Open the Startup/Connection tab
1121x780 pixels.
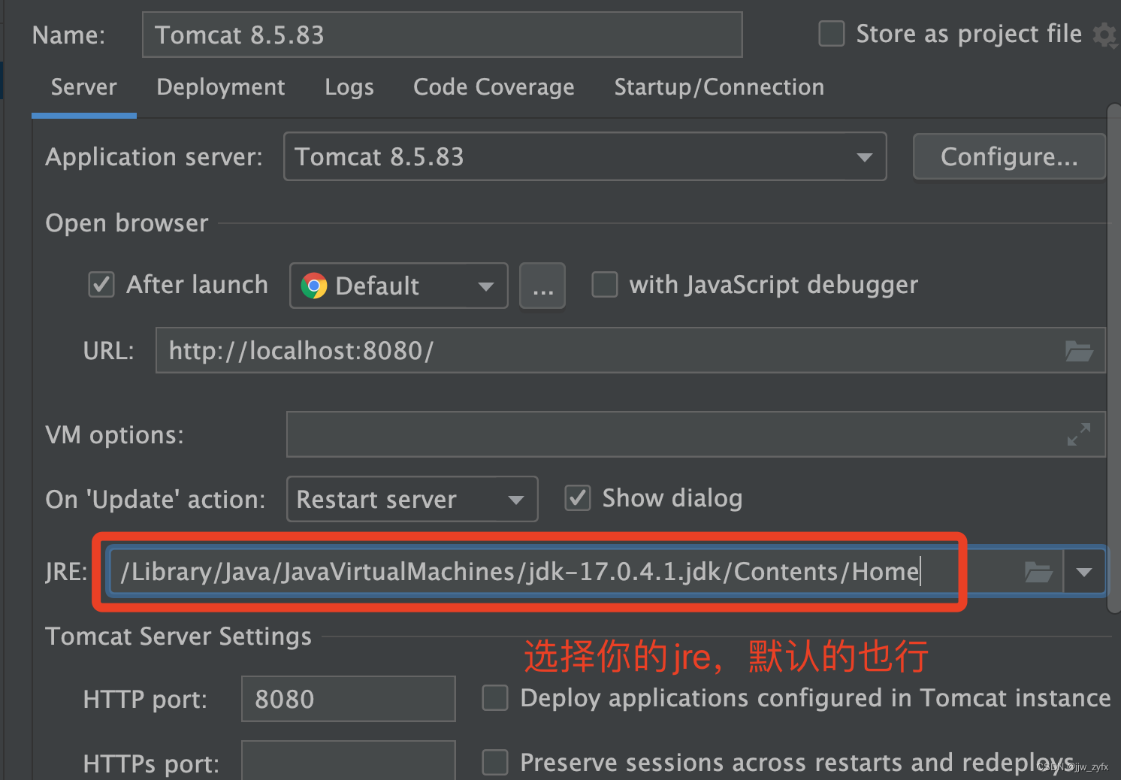coord(719,87)
